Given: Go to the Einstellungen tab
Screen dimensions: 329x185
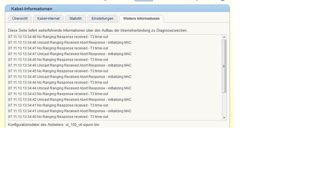Looking at the screenshot, I should (x=102, y=19).
